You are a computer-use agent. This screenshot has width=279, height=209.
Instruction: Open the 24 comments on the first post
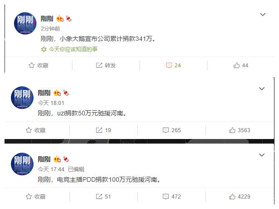click(x=173, y=65)
